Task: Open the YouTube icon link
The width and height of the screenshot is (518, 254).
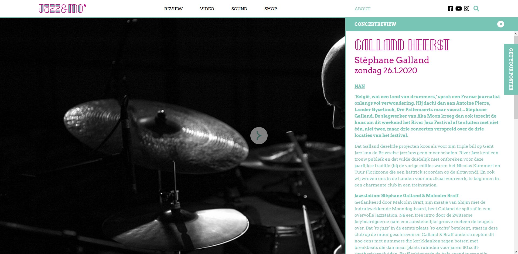Action: (458, 9)
